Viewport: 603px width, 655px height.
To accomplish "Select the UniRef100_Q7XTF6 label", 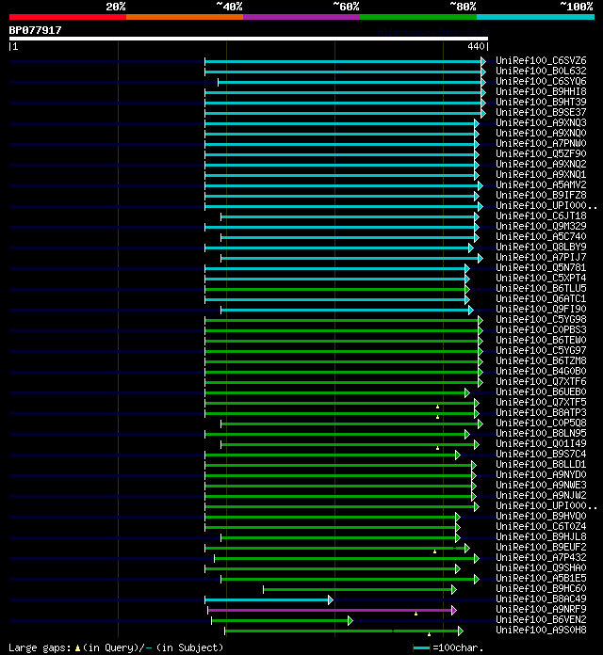I will click(x=541, y=381).
